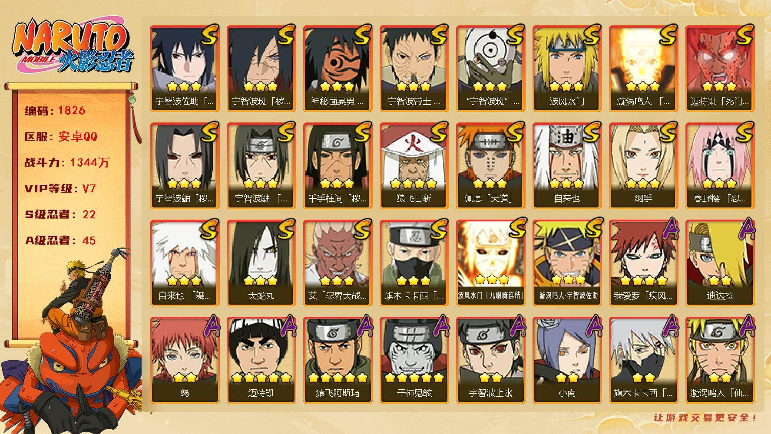771x434 pixels.
Task: Select the 波风水门 ninja card
Action: point(567,69)
